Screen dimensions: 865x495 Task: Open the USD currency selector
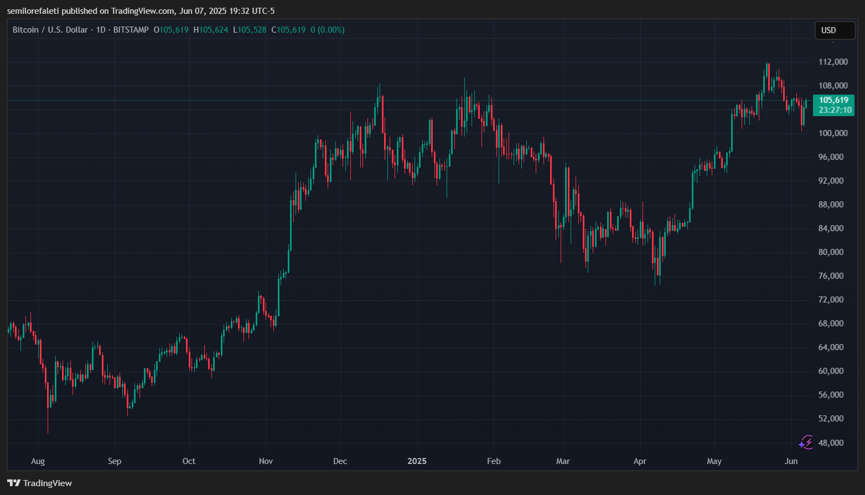834,30
